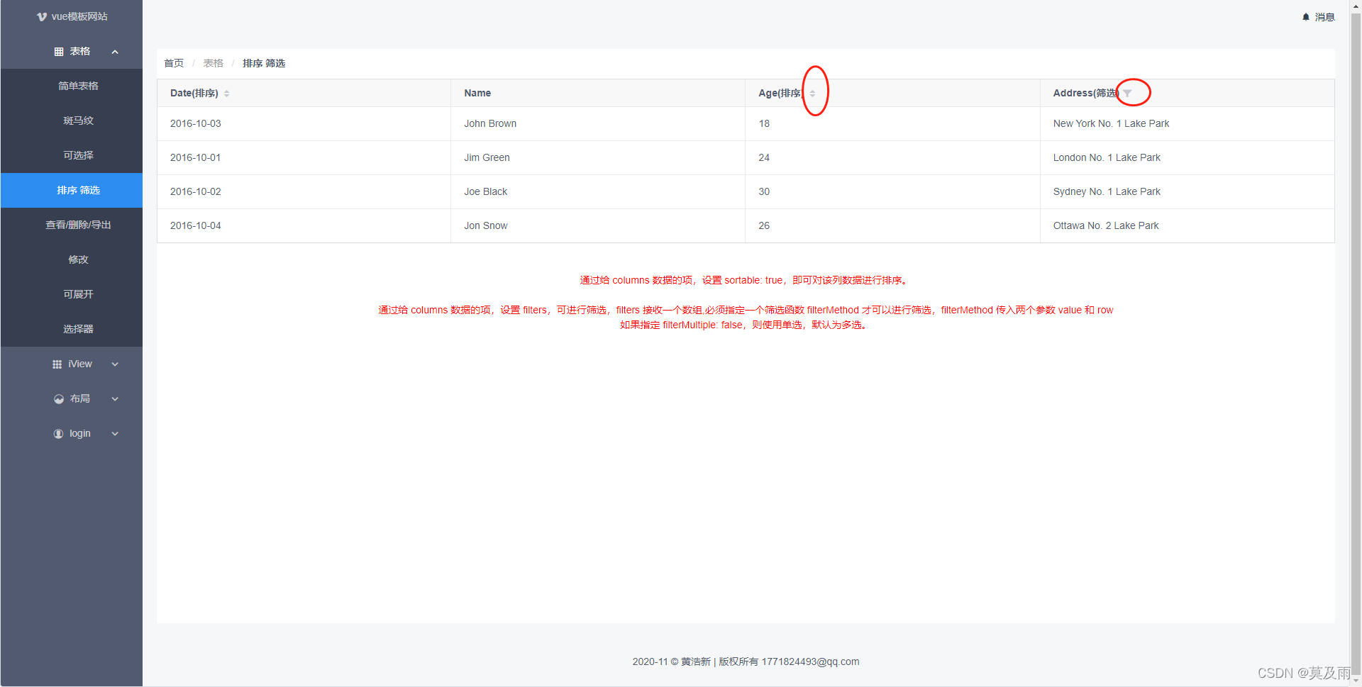The height and width of the screenshot is (687, 1362).
Task: Open the 可展开 menu item
Action: [72, 294]
